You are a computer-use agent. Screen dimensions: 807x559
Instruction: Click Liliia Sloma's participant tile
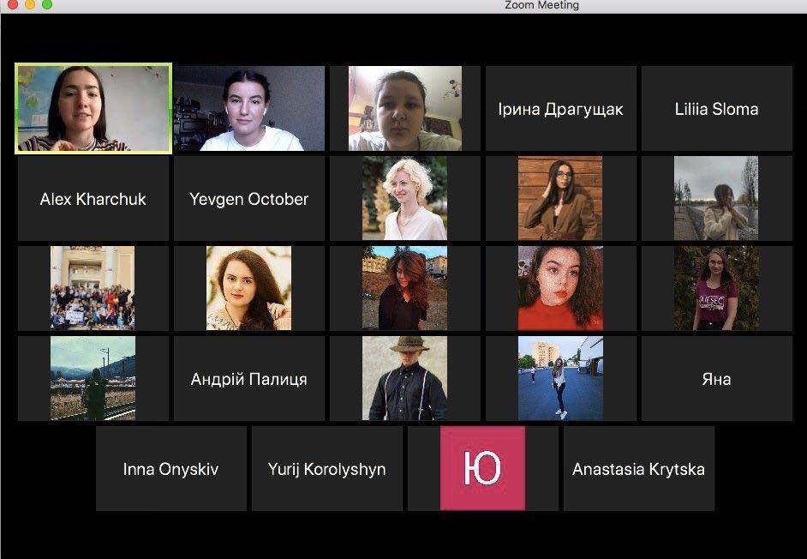pos(716,109)
